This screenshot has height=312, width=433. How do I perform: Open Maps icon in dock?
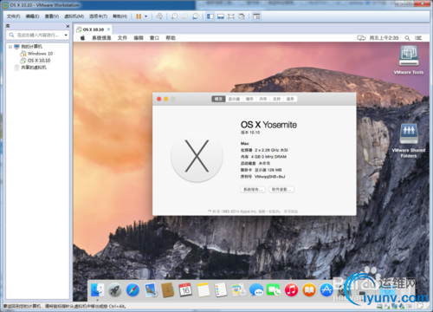point(238,290)
